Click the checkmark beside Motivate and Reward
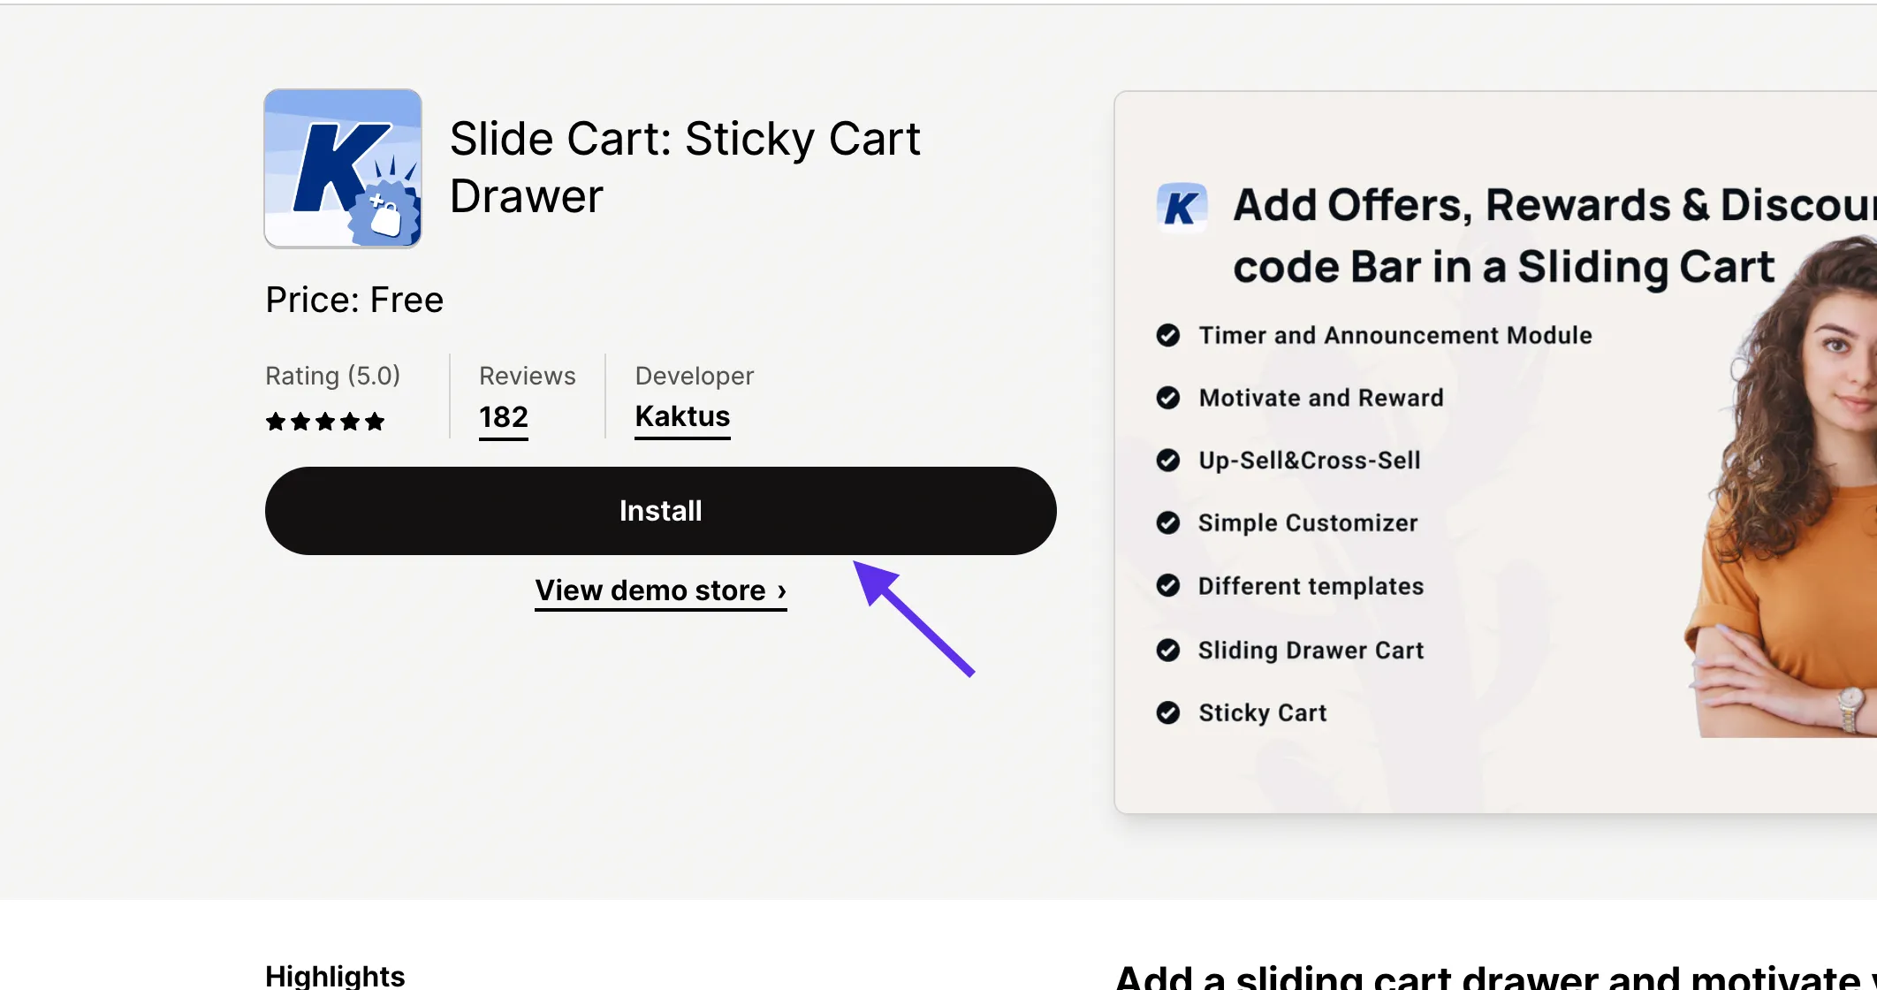Viewport: 1877px width, 990px height. click(1168, 398)
